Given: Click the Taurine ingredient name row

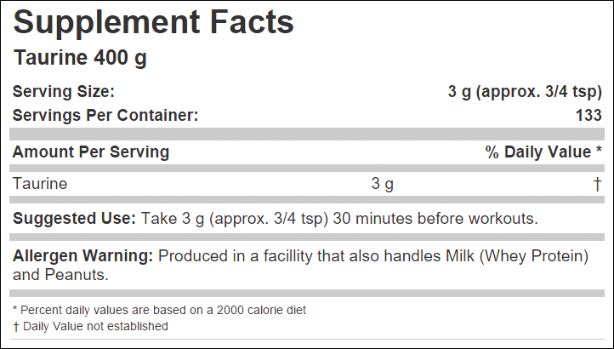Looking at the screenshot, I should [x=307, y=184].
